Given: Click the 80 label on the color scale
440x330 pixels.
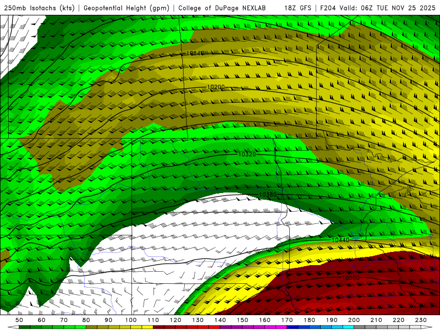Looking at the screenshot, I should pyautogui.click(x=86, y=320).
